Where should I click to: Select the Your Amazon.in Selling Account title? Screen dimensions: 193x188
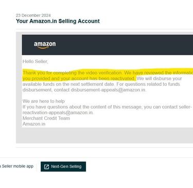point(58,21)
